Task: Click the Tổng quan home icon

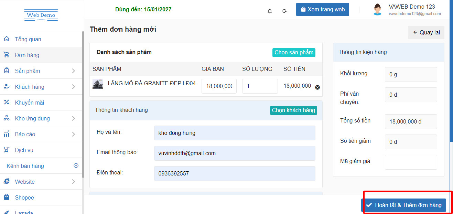Action: (x=7, y=39)
